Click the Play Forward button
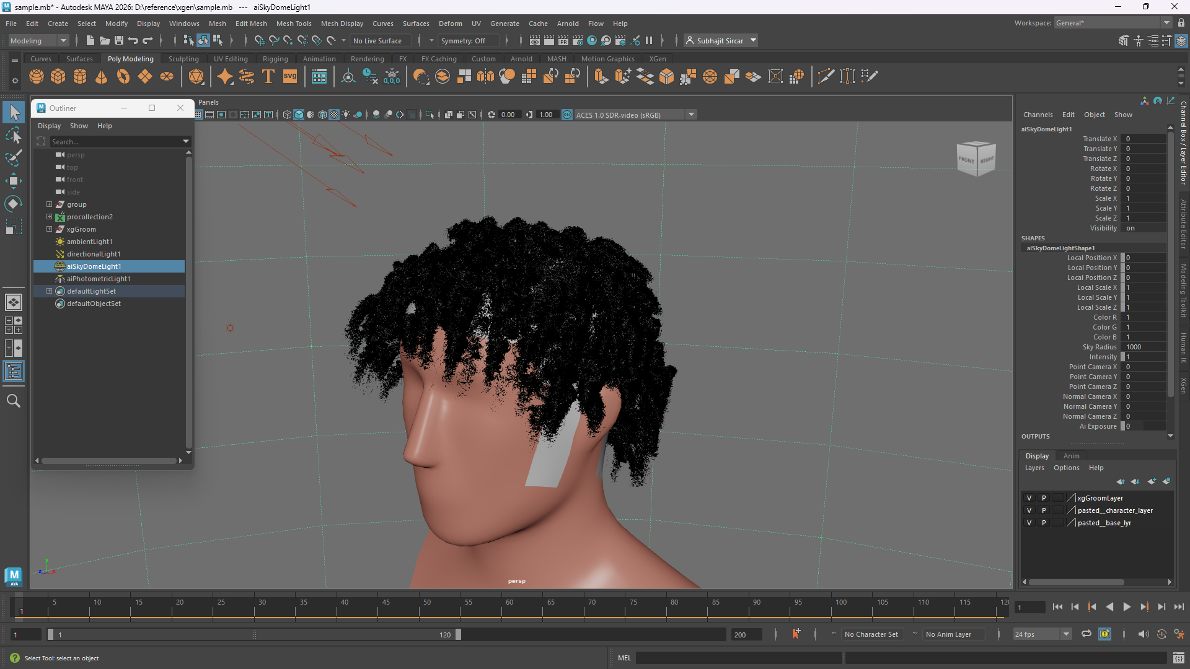 click(x=1127, y=607)
